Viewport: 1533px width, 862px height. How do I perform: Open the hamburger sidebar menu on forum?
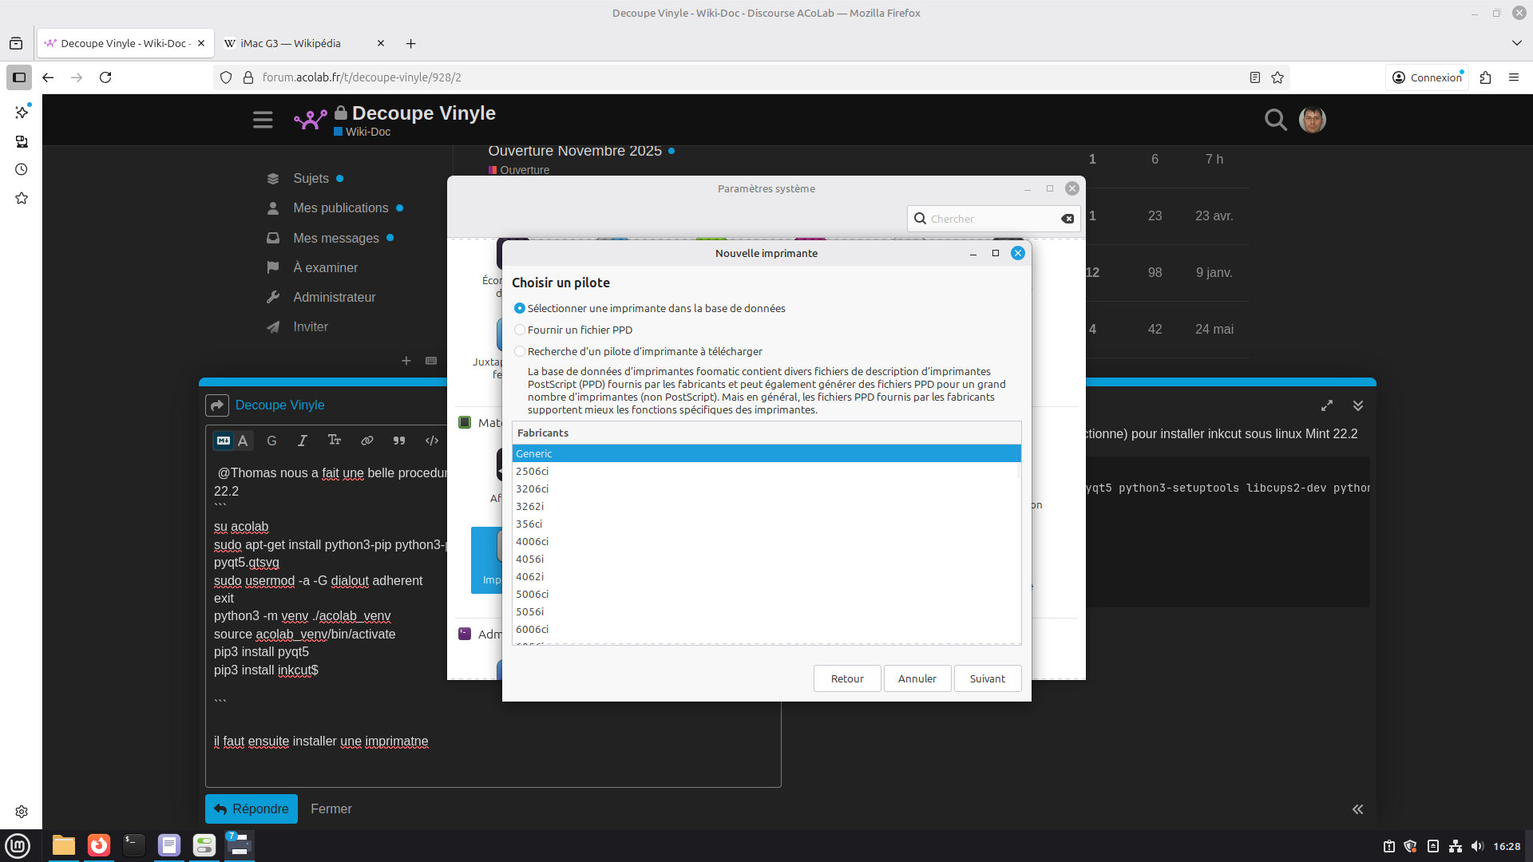click(x=263, y=120)
